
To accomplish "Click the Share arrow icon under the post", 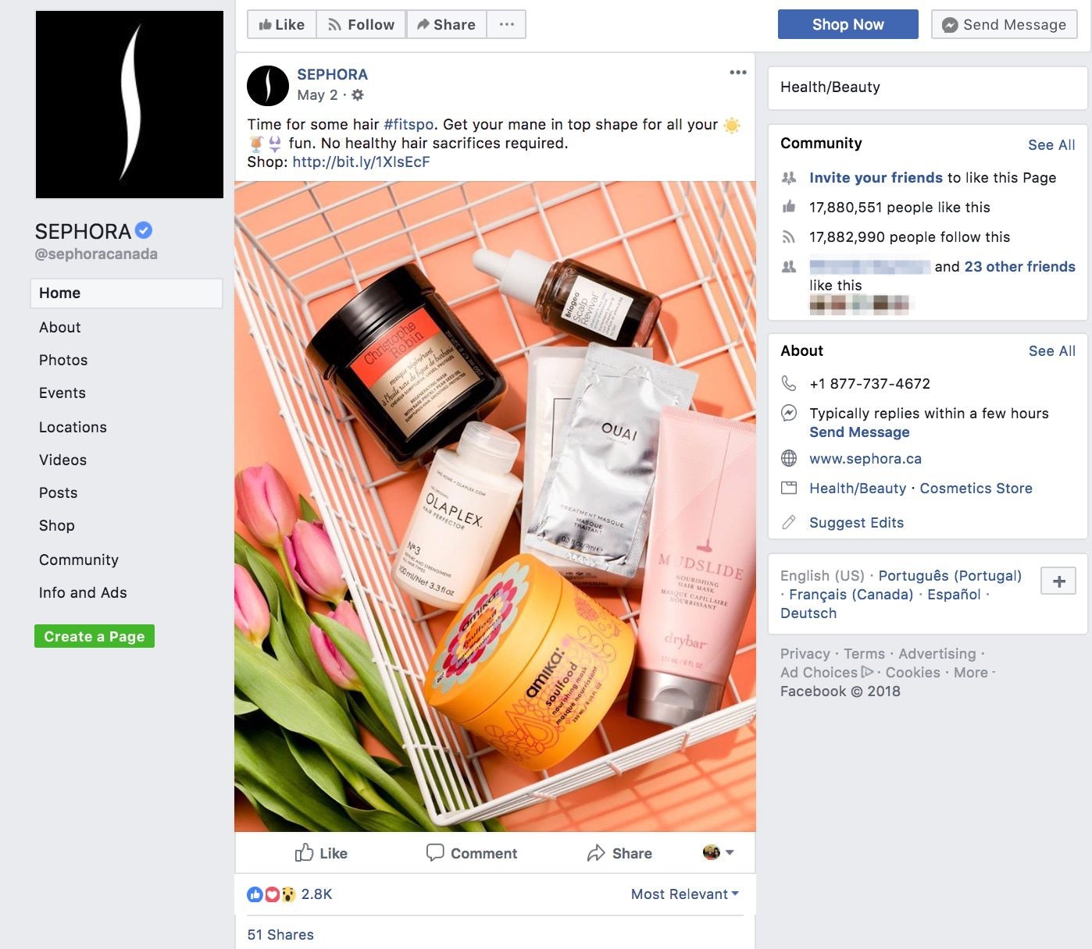I will coord(596,853).
